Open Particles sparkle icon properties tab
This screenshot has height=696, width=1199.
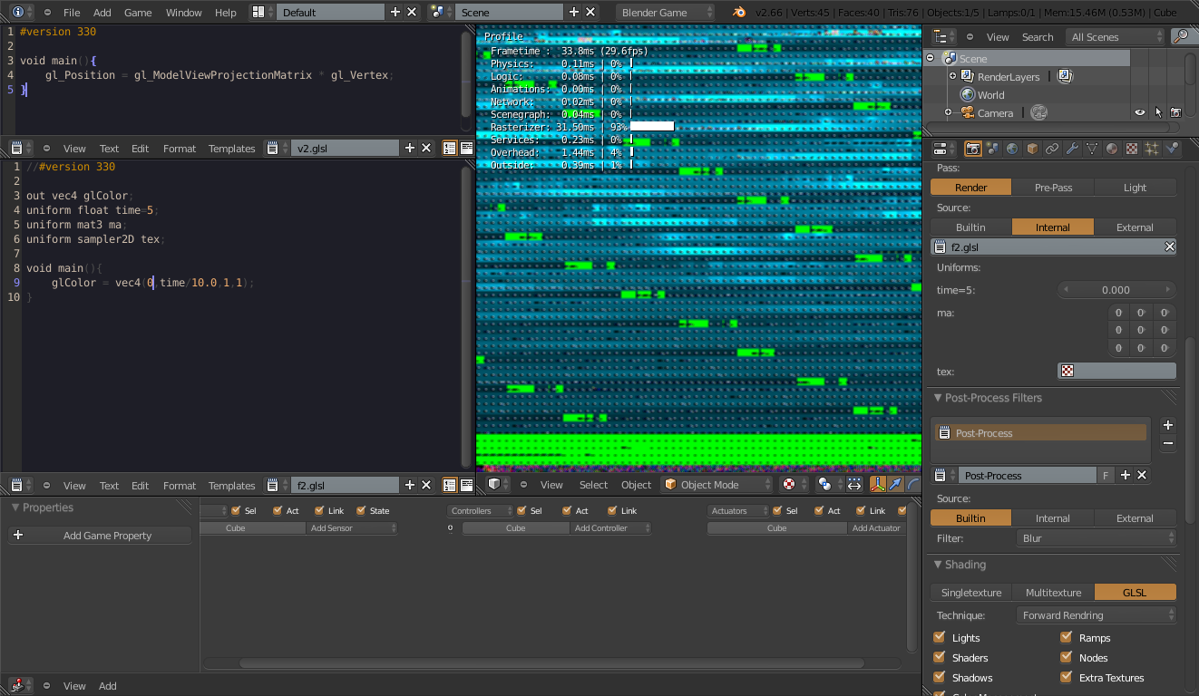1152,149
